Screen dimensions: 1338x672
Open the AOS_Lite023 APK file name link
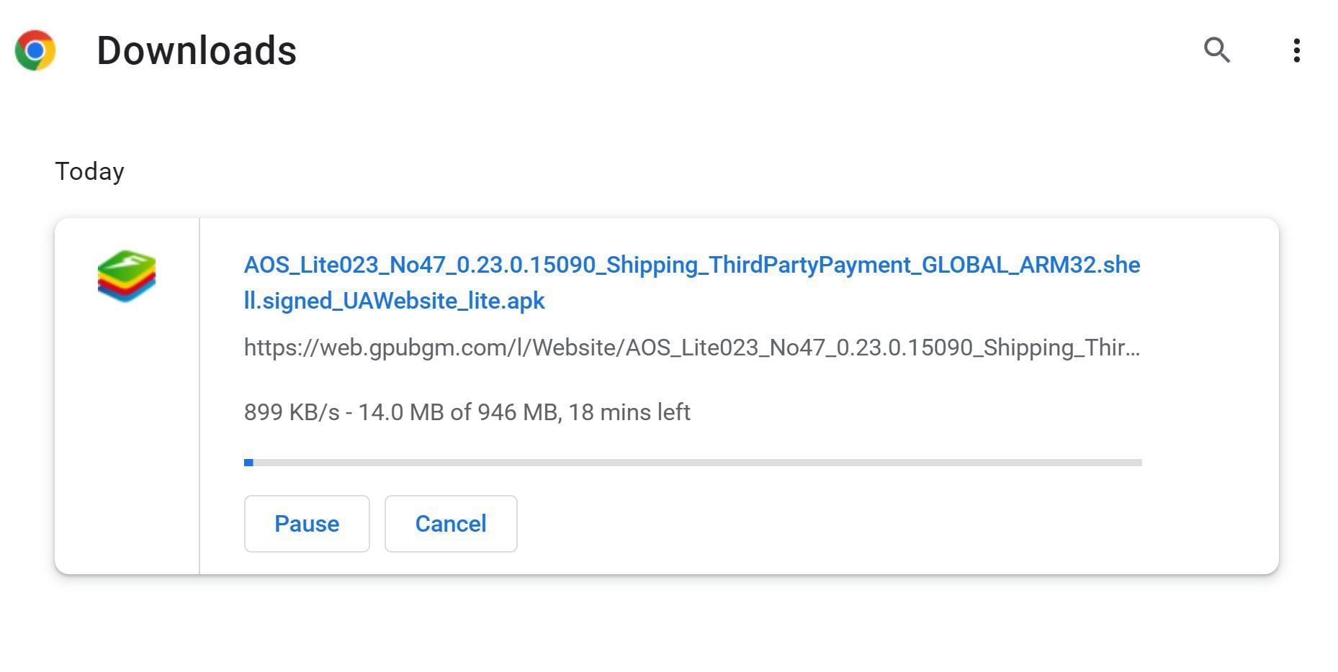pyautogui.click(x=691, y=265)
